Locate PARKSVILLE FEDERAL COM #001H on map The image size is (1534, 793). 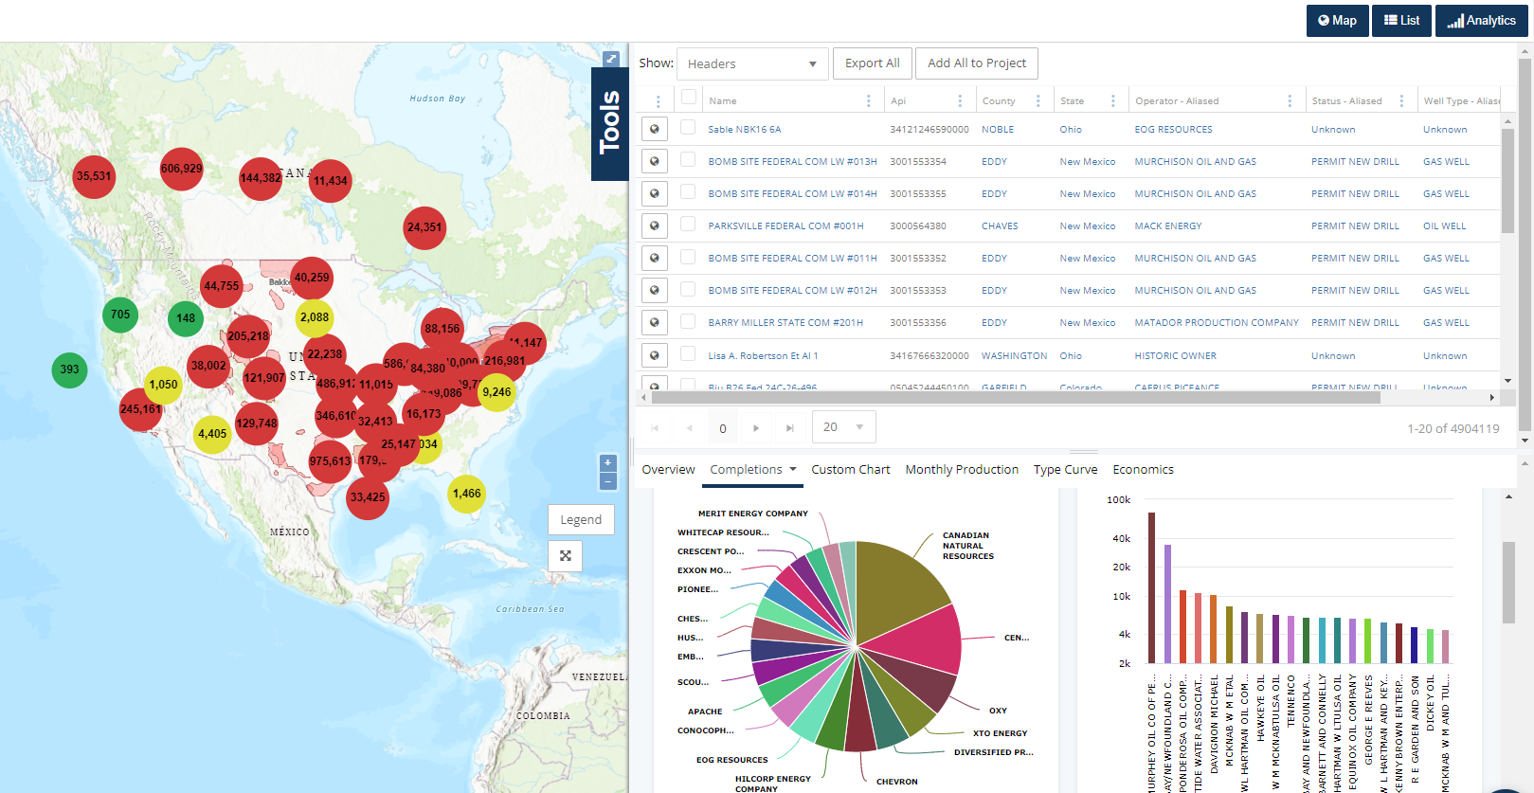point(655,225)
